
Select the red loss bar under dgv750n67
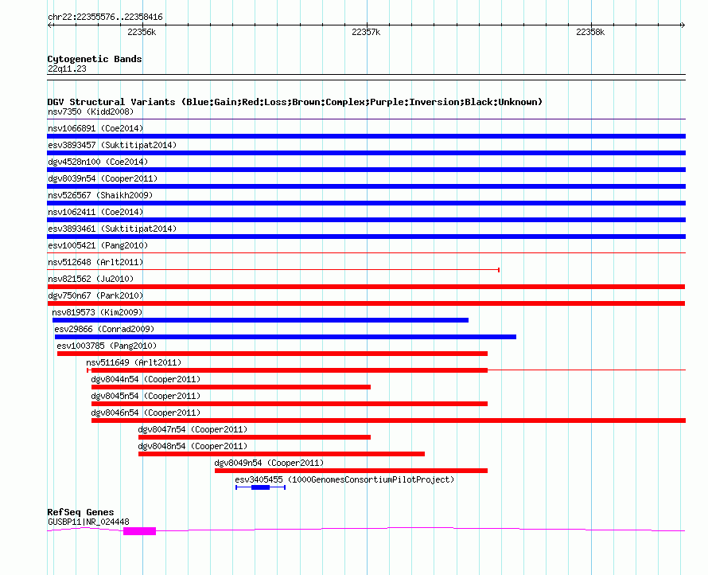366,303
